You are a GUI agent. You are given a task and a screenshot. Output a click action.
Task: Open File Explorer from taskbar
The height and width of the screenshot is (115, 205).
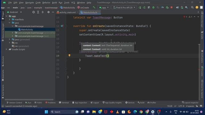pyautogui.click(x=94, y=112)
